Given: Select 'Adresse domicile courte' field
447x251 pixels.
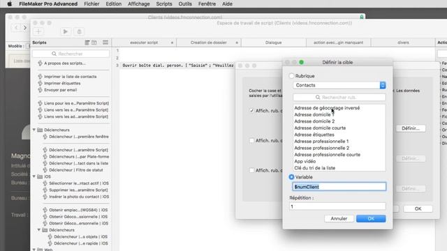Looking at the screenshot, I should pyautogui.click(x=339, y=128).
